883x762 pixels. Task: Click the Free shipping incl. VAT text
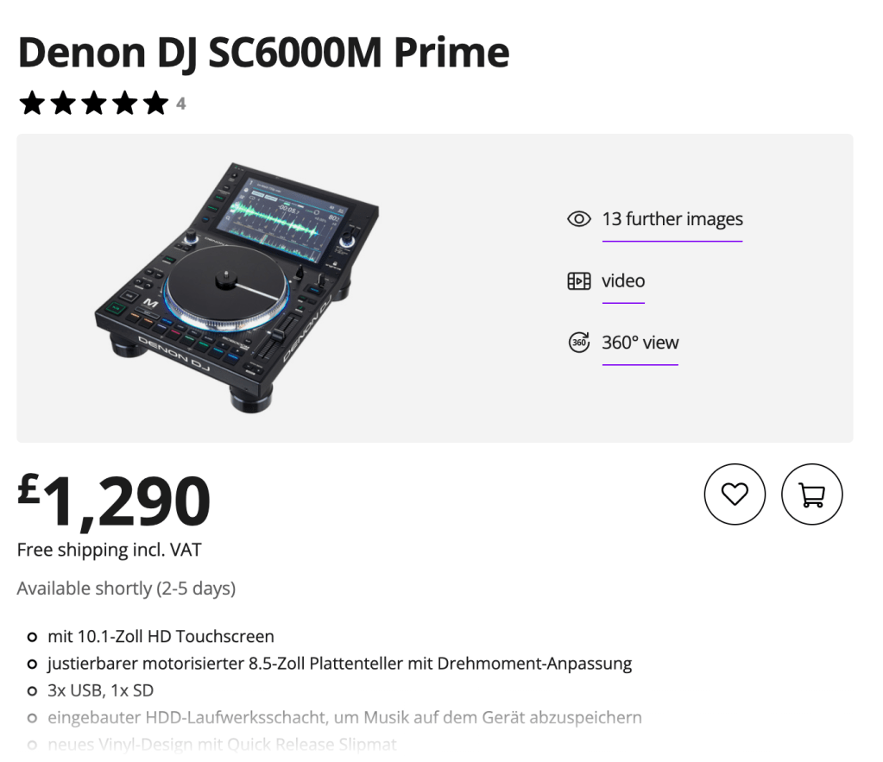click(110, 550)
